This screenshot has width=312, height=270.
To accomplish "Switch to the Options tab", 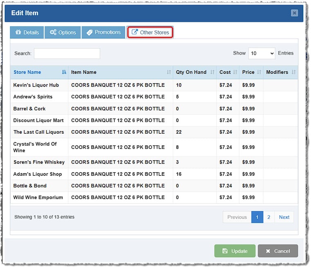I will pos(63,32).
